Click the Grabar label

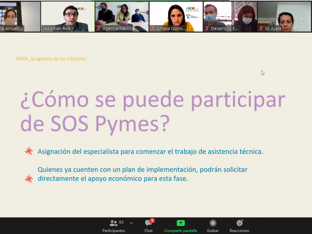(213, 230)
